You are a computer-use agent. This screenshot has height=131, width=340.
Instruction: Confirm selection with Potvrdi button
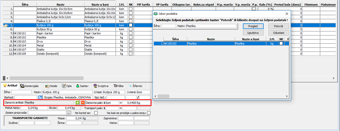pos(279,26)
